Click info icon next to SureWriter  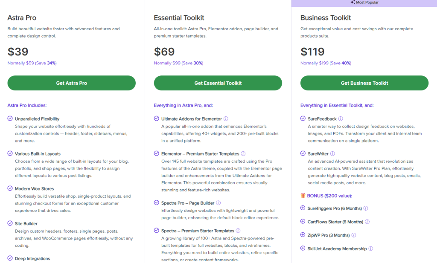click(332, 154)
